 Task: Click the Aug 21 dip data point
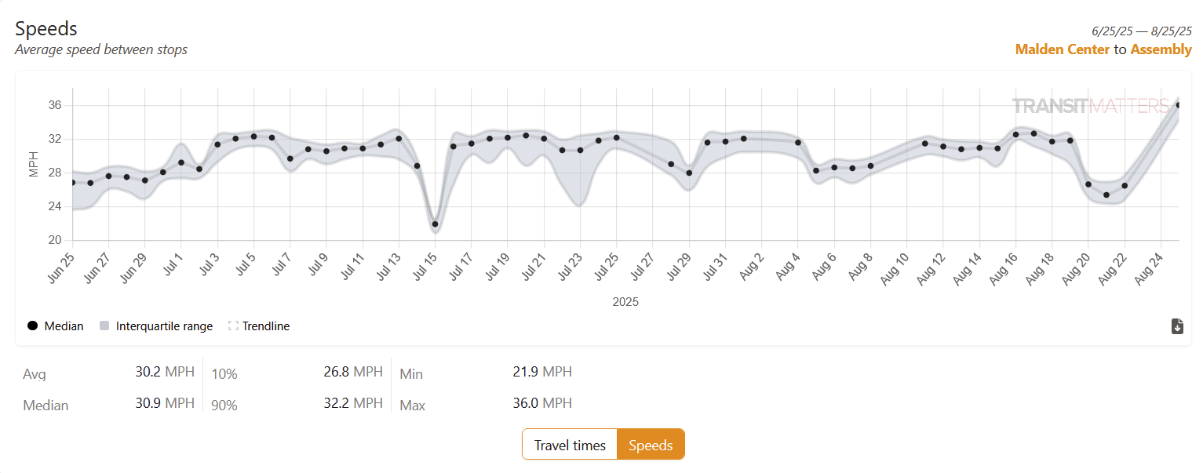tap(1106, 195)
